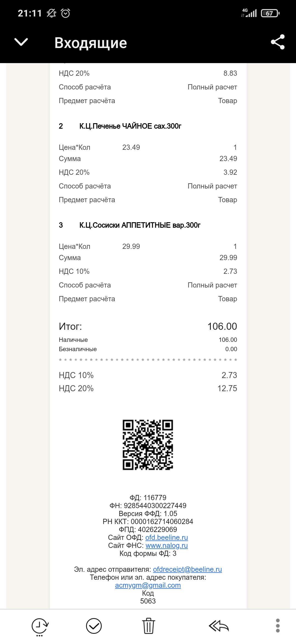Open the www.nalog.ru link
The width and height of the screenshot is (296, 642).
click(x=167, y=545)
